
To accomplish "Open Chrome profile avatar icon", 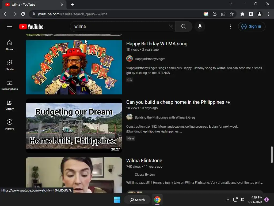I will [260, 14].
